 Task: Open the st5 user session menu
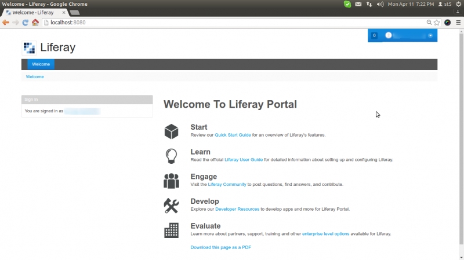[x=445, y=4]
